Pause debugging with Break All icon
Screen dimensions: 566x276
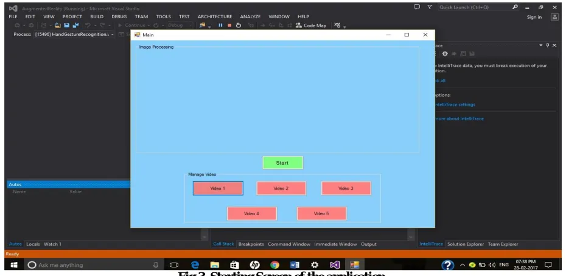click(x=220, y=26)
